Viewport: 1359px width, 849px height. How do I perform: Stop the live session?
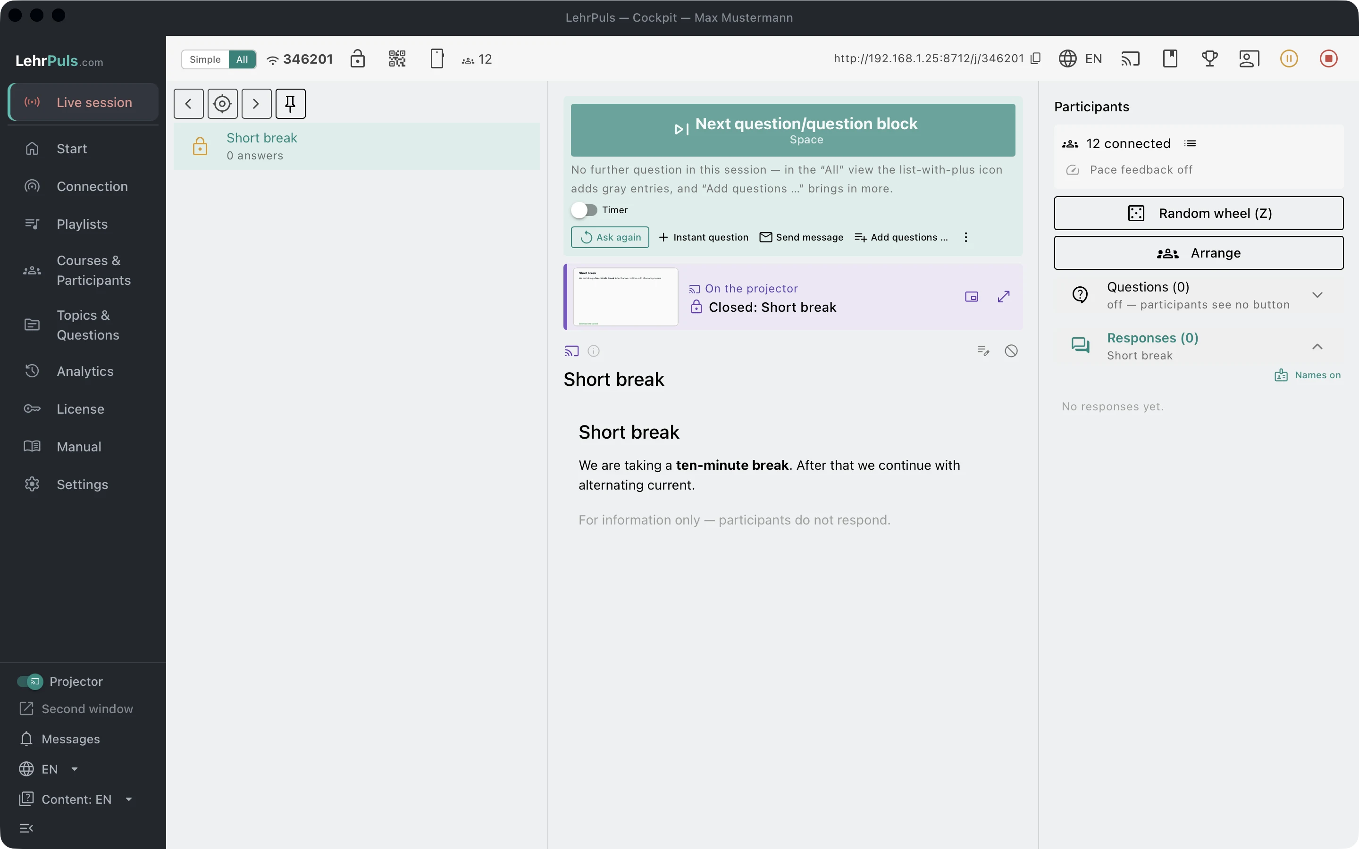click(x=1329, y=58)
